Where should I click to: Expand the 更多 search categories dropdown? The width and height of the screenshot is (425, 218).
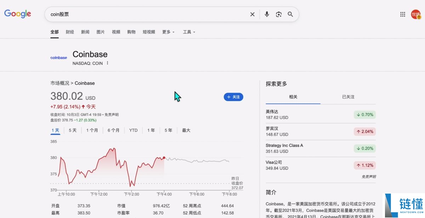pyautogui.click(x=168, y=32)
